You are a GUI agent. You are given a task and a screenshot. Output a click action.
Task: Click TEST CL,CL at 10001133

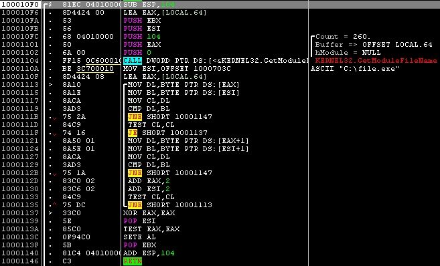pos(151,197)
